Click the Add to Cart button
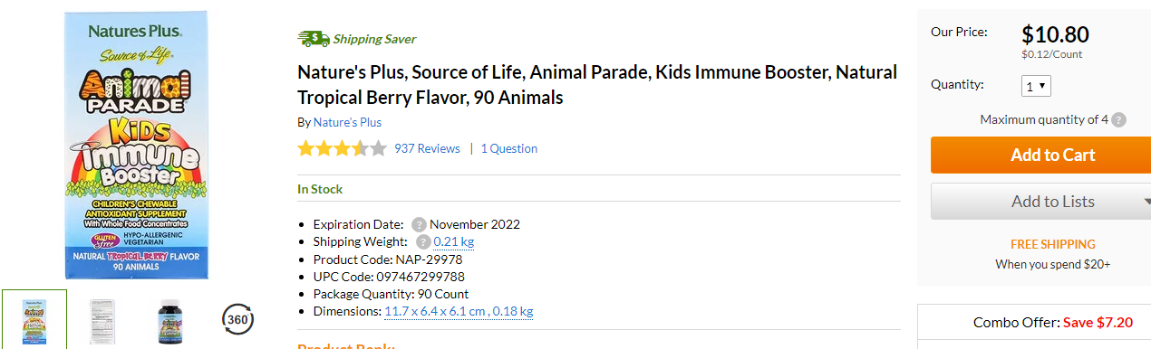Viewport: 1151px width, 349px height. click(x=1040, y=155)
